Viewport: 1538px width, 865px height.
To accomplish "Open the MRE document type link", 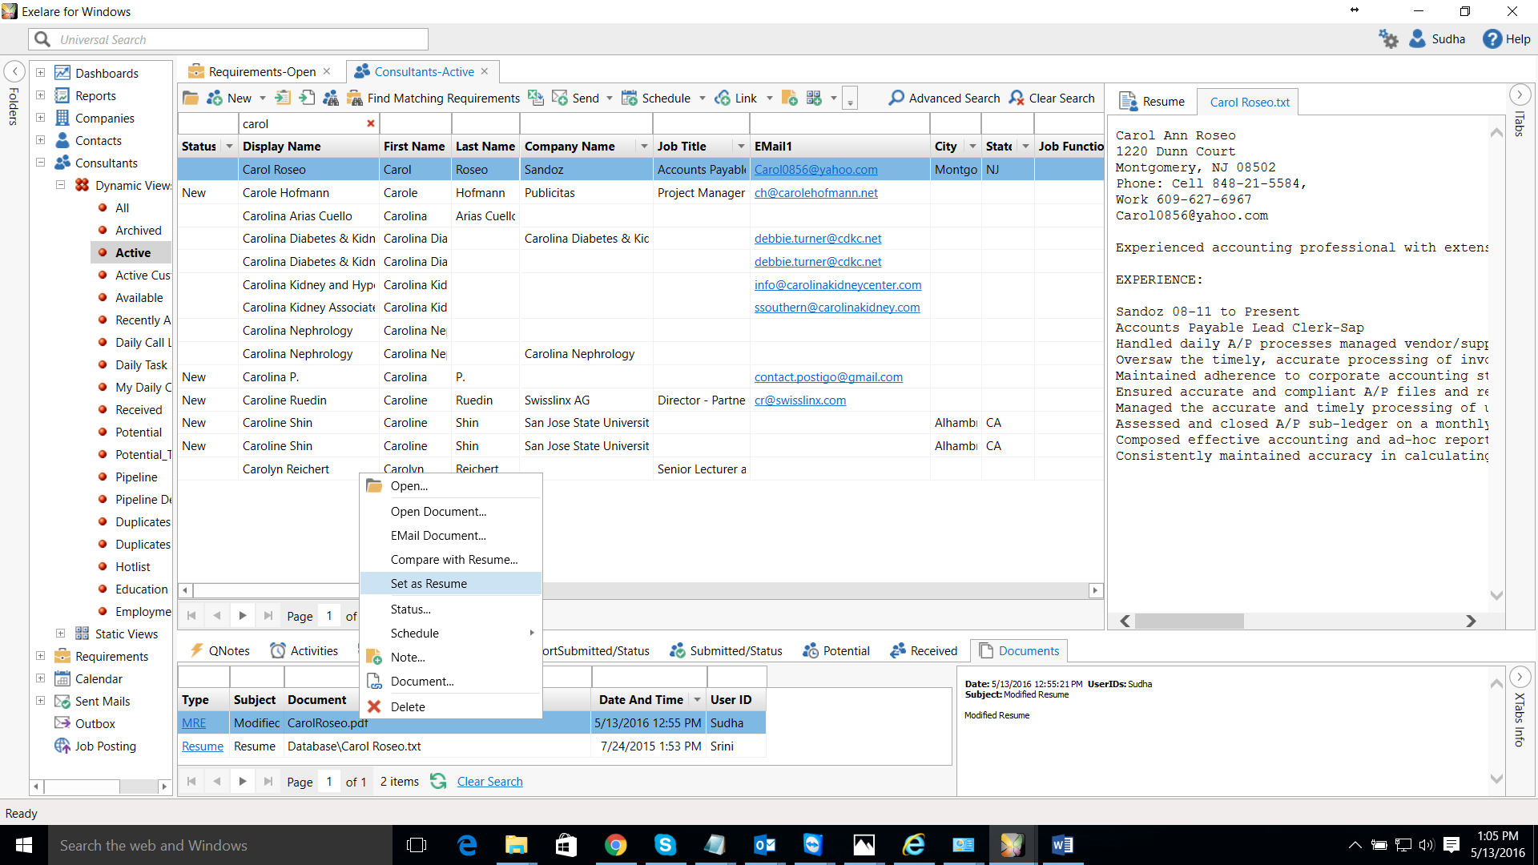I will tap(194, 723).
